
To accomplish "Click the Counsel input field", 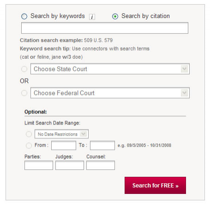I will coord(101,165).
